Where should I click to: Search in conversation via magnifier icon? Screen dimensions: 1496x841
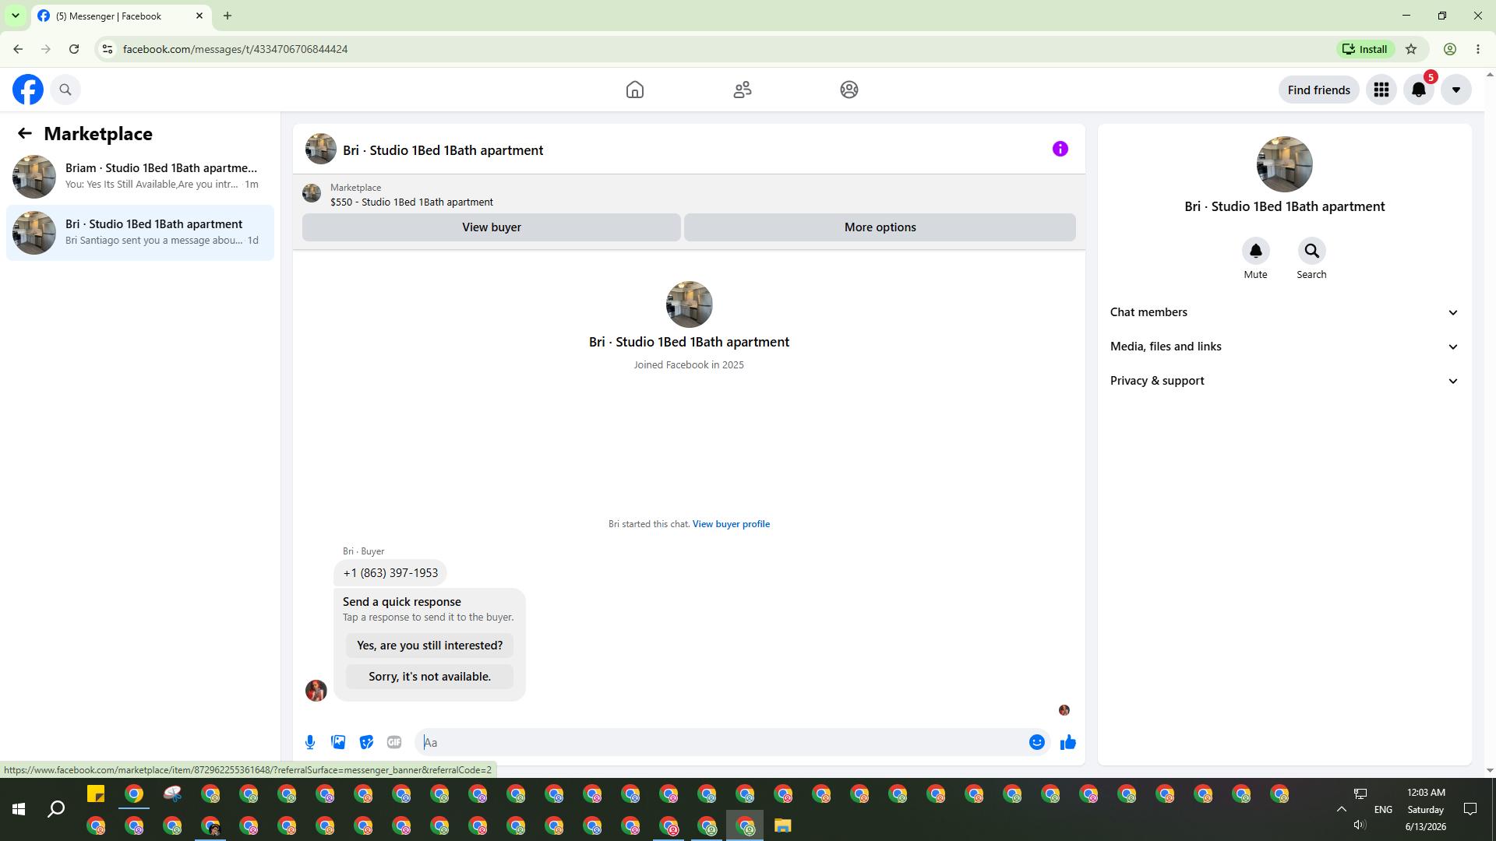coord(1312,251)
